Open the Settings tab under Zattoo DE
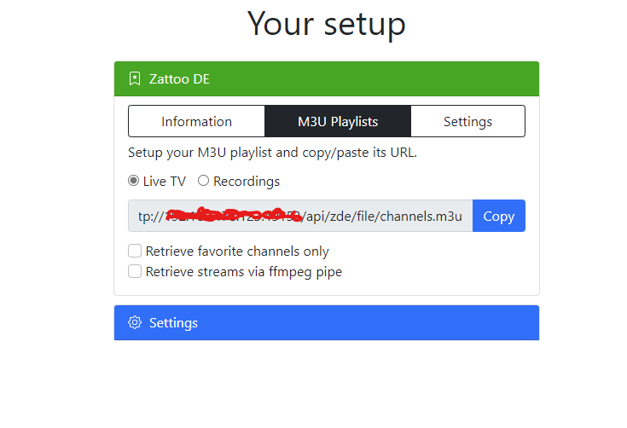This screenshot has height=428, width=627. click(467, 121)
